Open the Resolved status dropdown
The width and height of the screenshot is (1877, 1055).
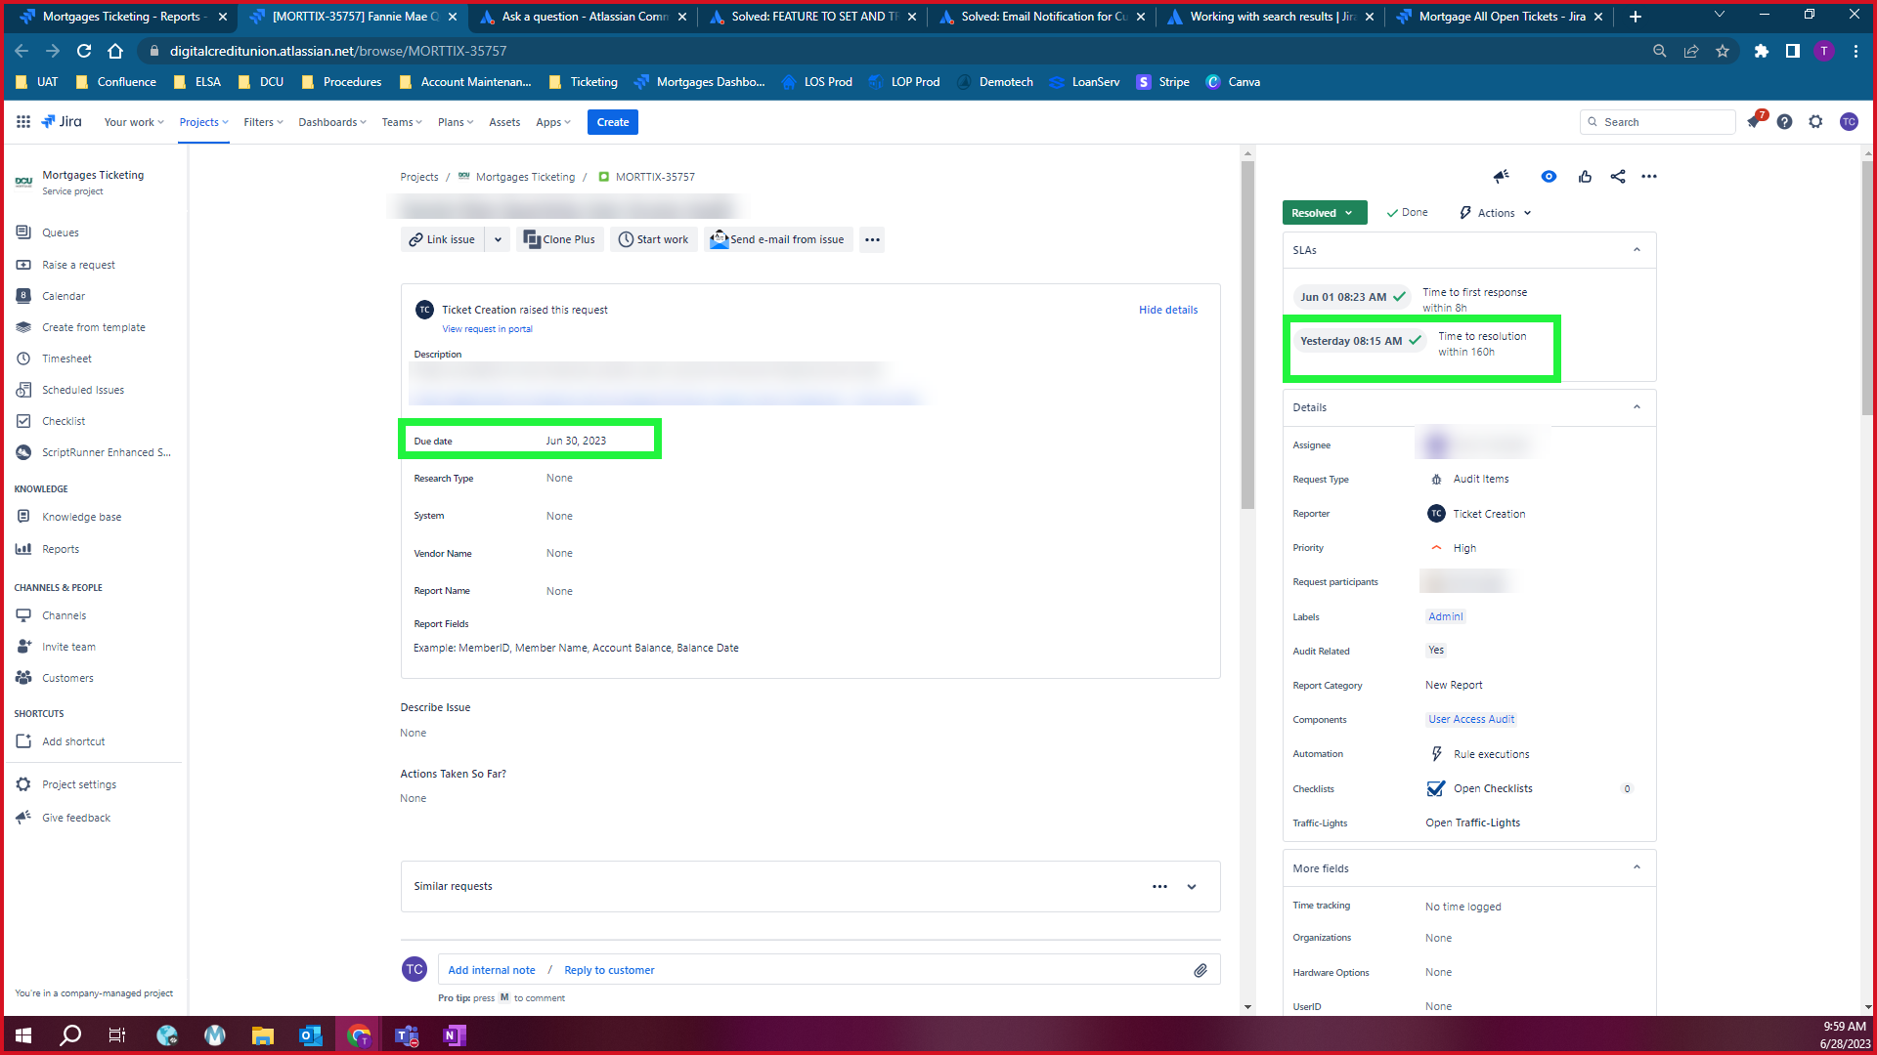point(1324,213)
